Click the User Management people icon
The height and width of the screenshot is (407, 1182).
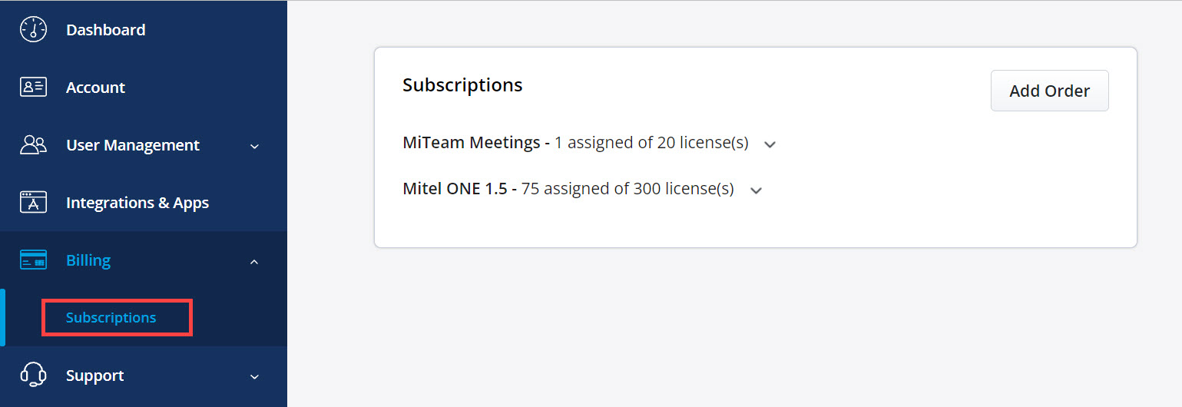click(x=33, y=144)
